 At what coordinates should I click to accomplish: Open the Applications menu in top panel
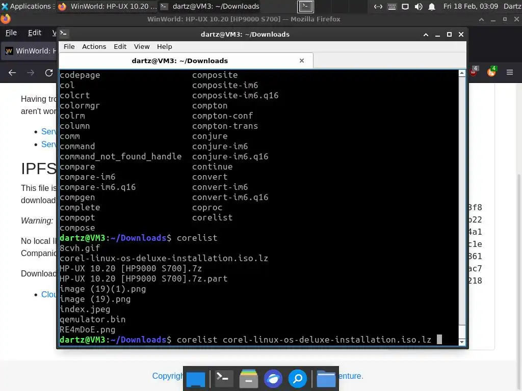click(x=28, y=6)
